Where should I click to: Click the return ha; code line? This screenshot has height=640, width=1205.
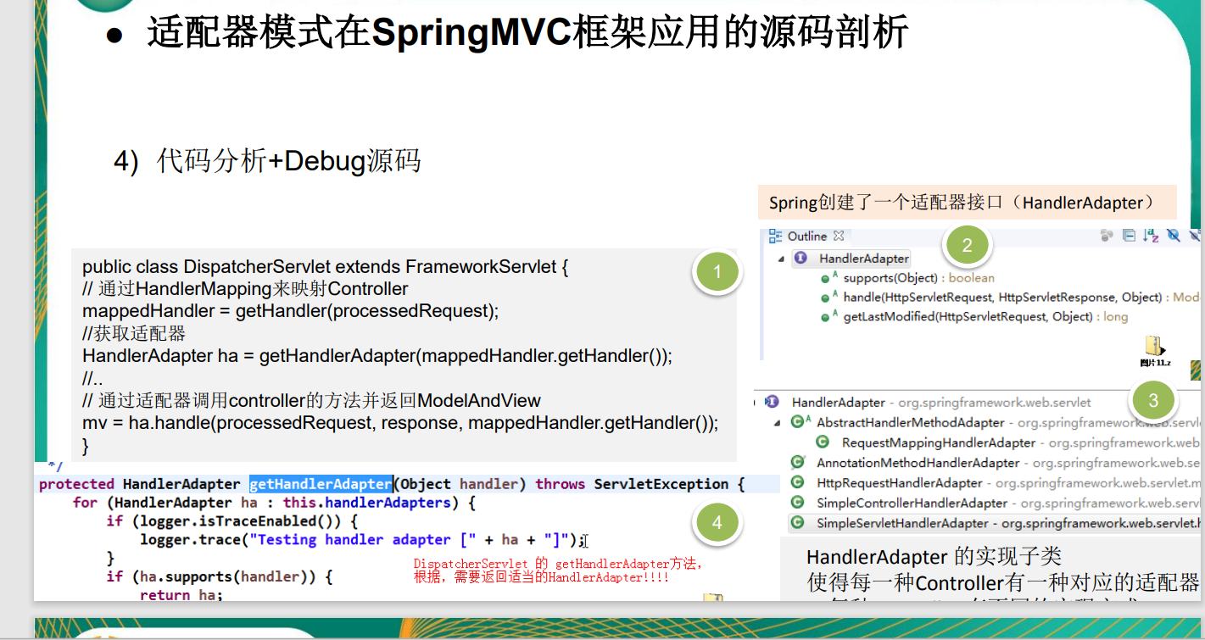tap(181, 595)
